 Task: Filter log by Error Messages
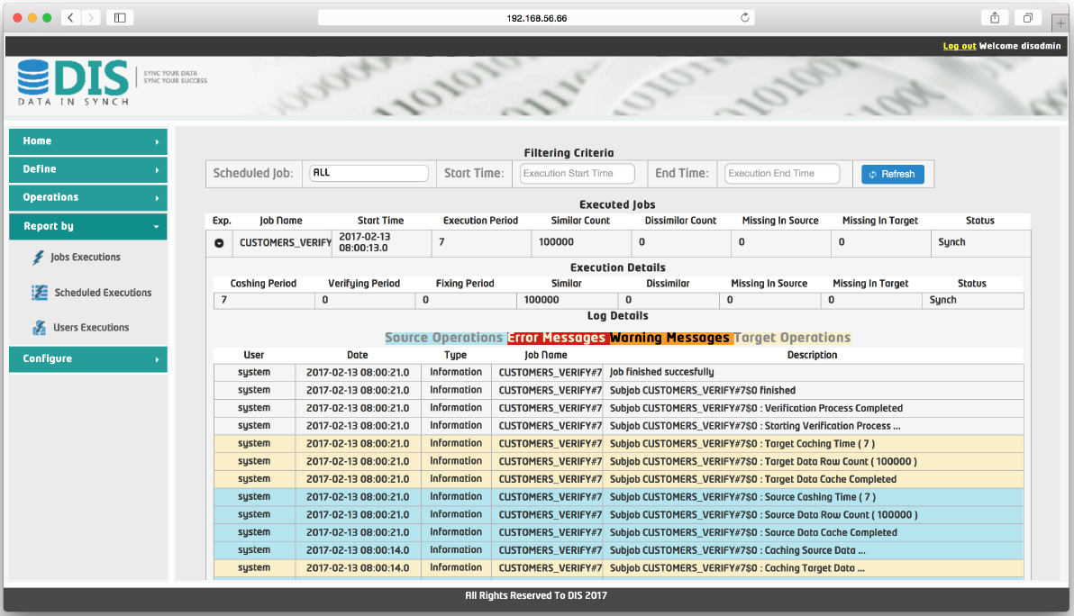(556, 338)
